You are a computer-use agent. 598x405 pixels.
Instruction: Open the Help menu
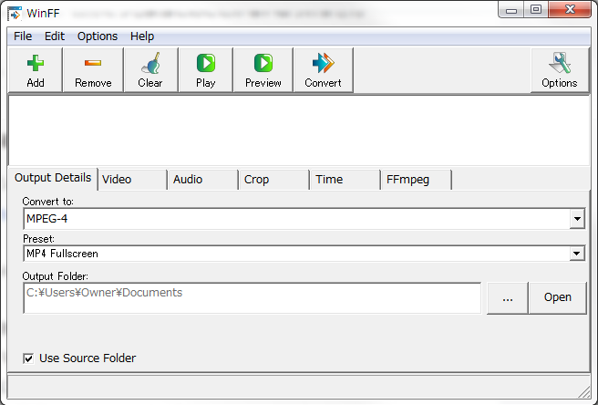[x=142, y=36]
